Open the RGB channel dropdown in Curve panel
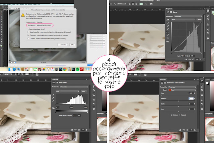The height and width of the screenshot is (143, 214). [x=183, y=19]
